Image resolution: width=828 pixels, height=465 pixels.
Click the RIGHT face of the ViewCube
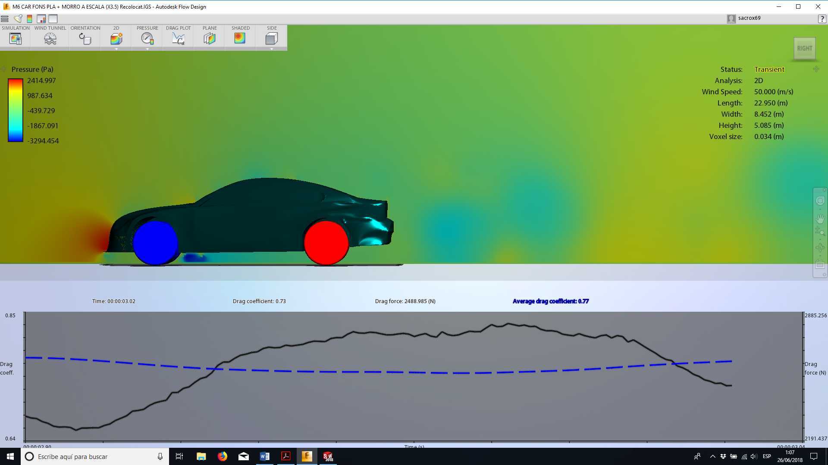(x=804, y=48)
